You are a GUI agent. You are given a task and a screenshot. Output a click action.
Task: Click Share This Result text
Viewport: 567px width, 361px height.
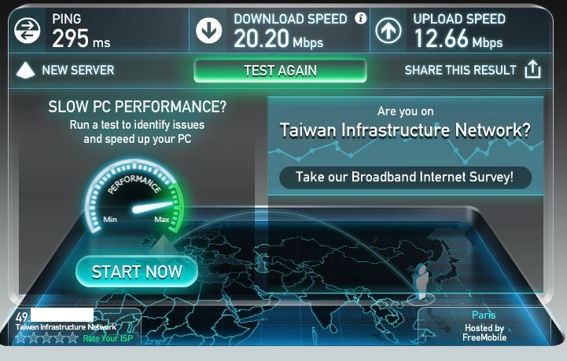point(460,70)
